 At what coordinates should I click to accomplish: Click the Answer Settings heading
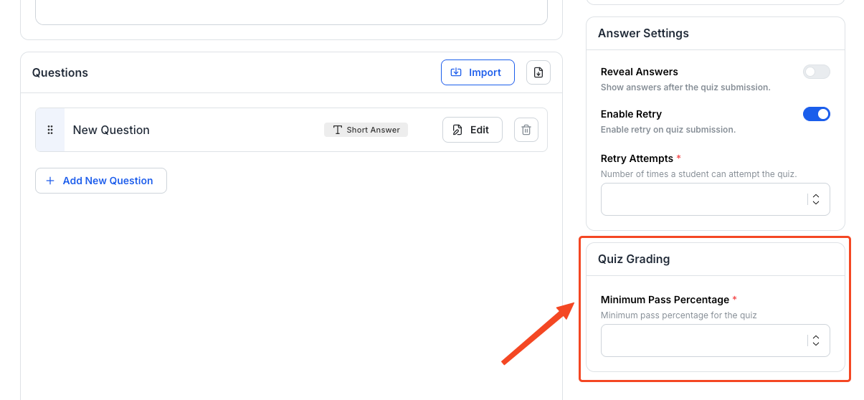click(643, 33)
